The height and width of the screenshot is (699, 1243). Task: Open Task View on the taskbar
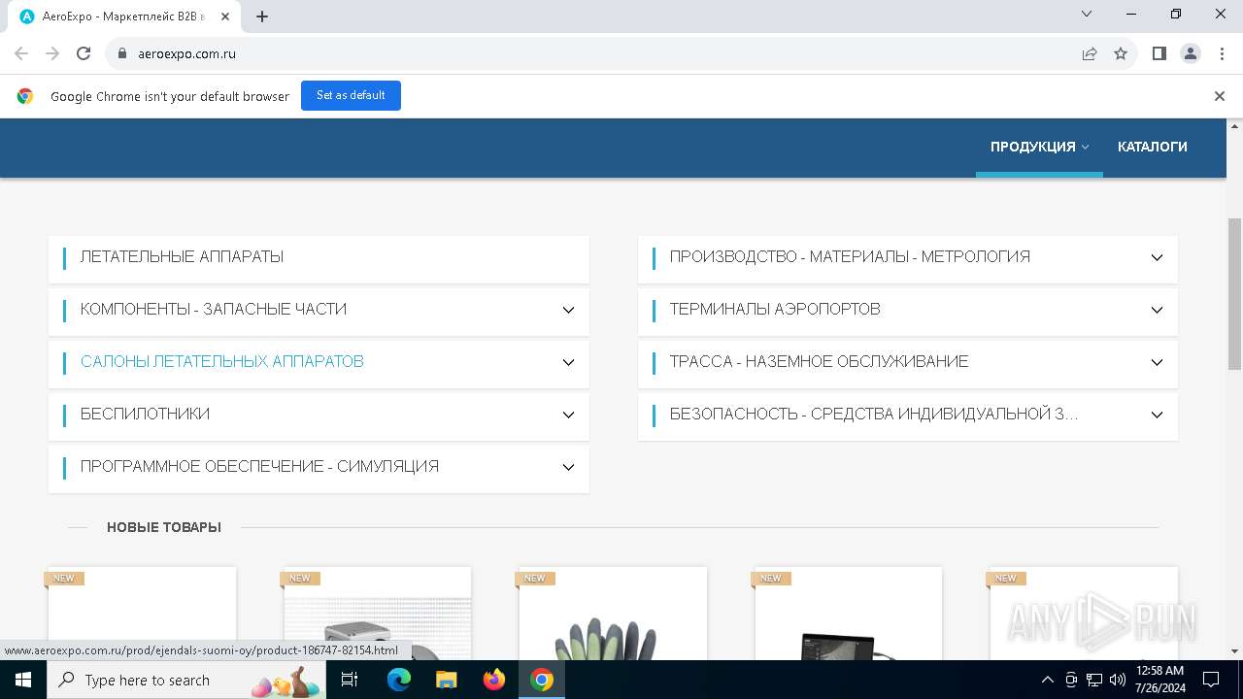pyautogui.click(x=351, y=680)
